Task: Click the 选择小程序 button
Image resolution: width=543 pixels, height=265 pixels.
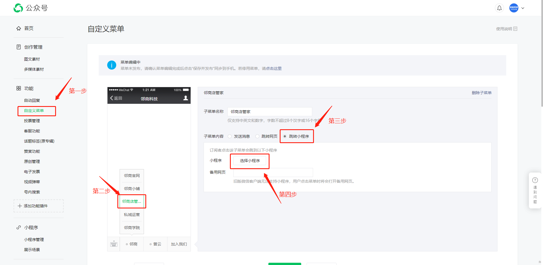Action: 250,161
